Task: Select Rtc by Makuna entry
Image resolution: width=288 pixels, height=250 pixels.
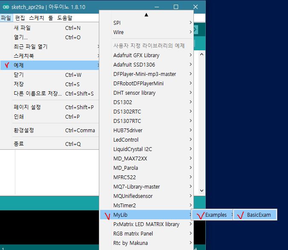Action: point(147,243)
